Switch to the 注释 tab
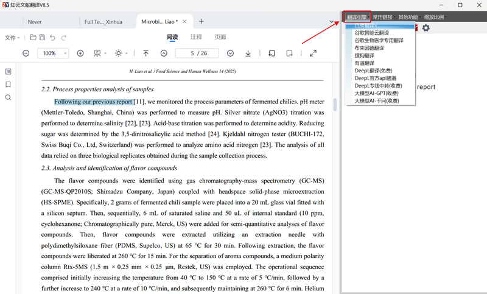 click(196, 37)
